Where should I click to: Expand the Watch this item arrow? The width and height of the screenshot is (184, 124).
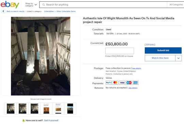tap(178, 58)
